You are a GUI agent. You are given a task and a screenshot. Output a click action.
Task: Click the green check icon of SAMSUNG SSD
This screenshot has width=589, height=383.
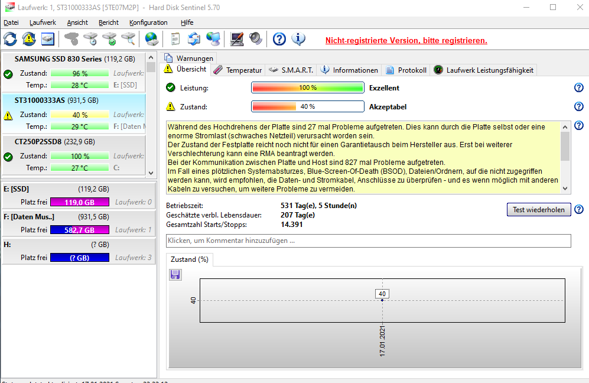(8, 74)
